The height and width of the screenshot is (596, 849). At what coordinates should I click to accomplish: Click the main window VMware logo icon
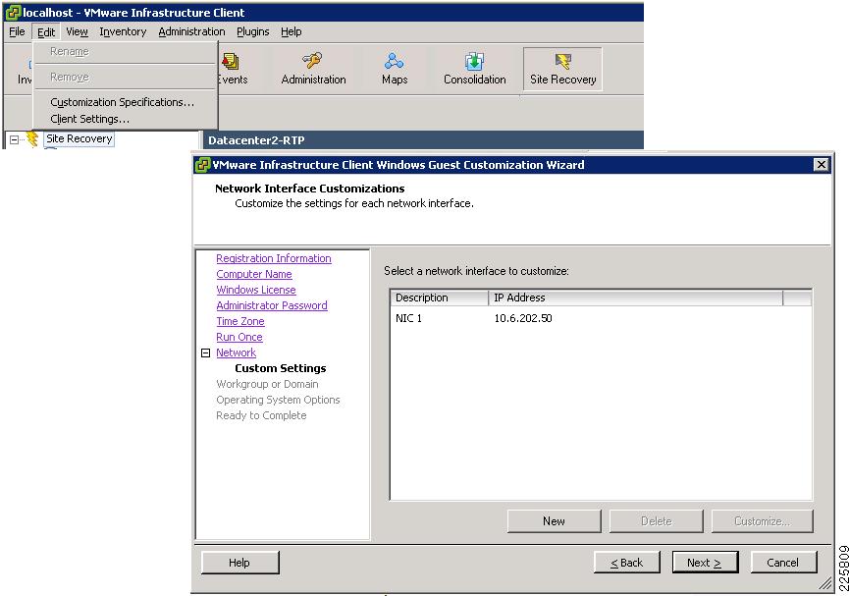13,12
